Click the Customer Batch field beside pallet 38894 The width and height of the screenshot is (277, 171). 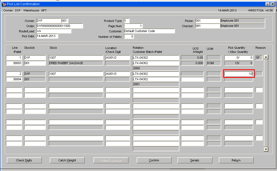(x=156, y=79)
